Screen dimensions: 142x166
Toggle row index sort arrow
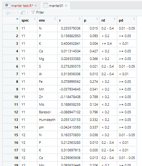pos(17,19)
